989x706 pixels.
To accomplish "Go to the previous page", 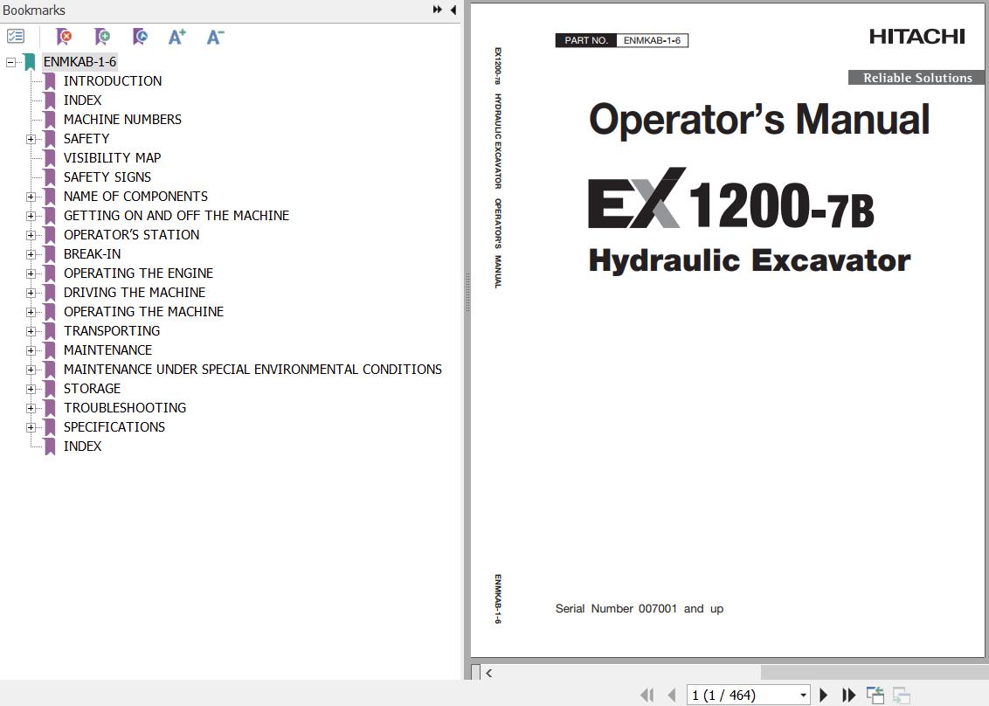I will [672, 696].
